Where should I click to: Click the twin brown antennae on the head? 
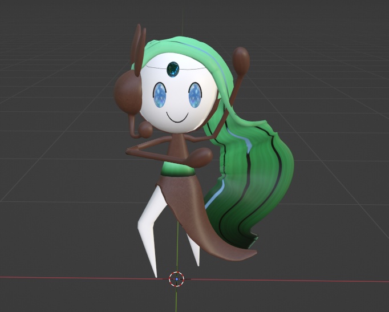138,50
